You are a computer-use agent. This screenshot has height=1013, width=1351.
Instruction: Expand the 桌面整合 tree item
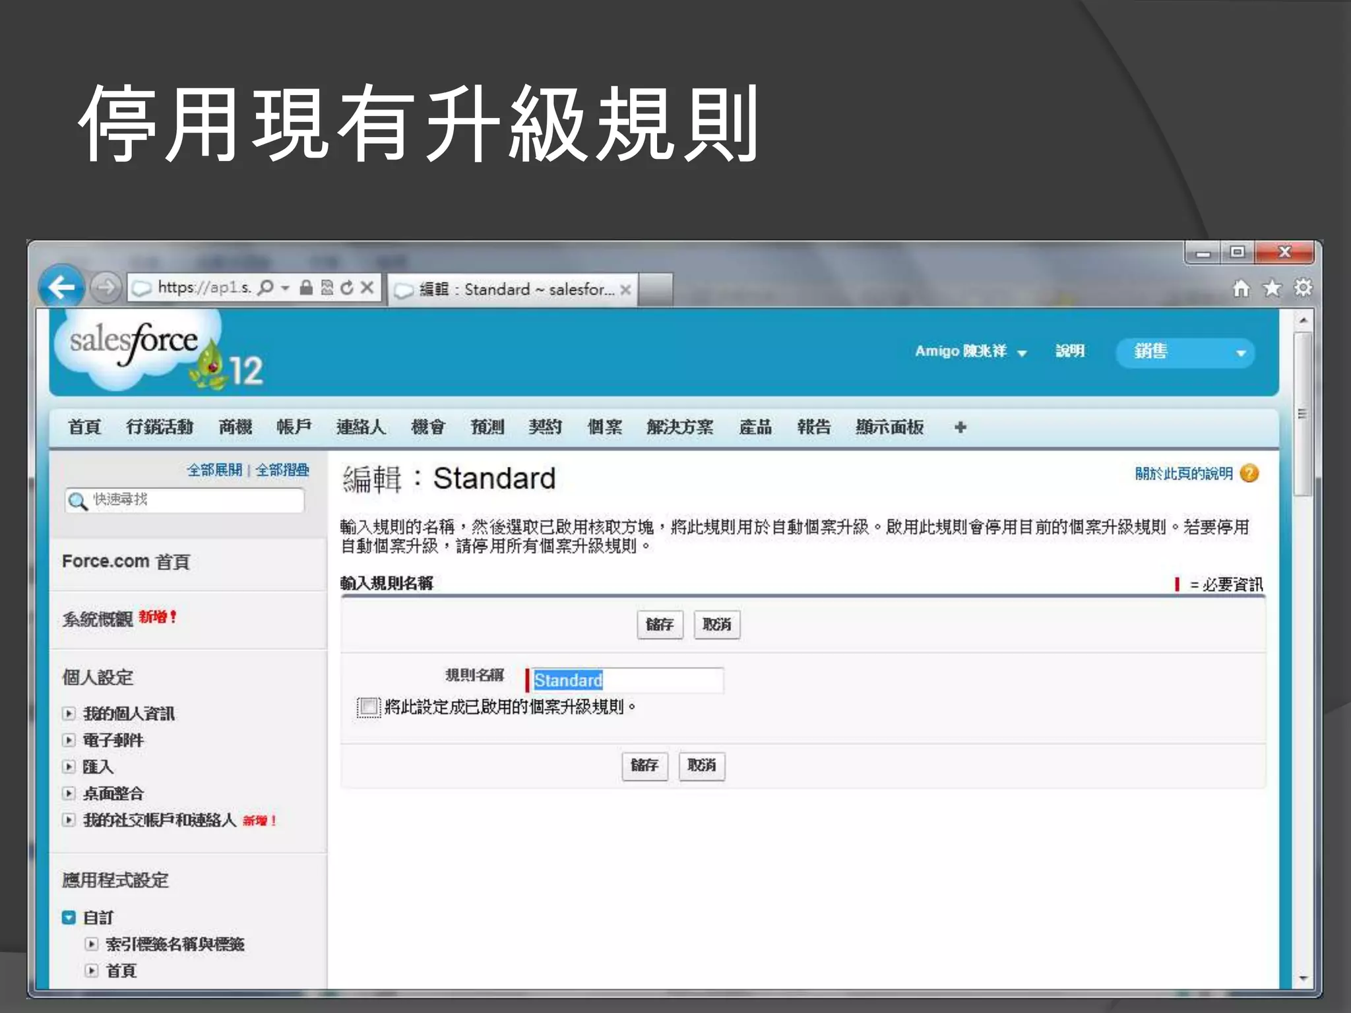(x=69, y=793)
